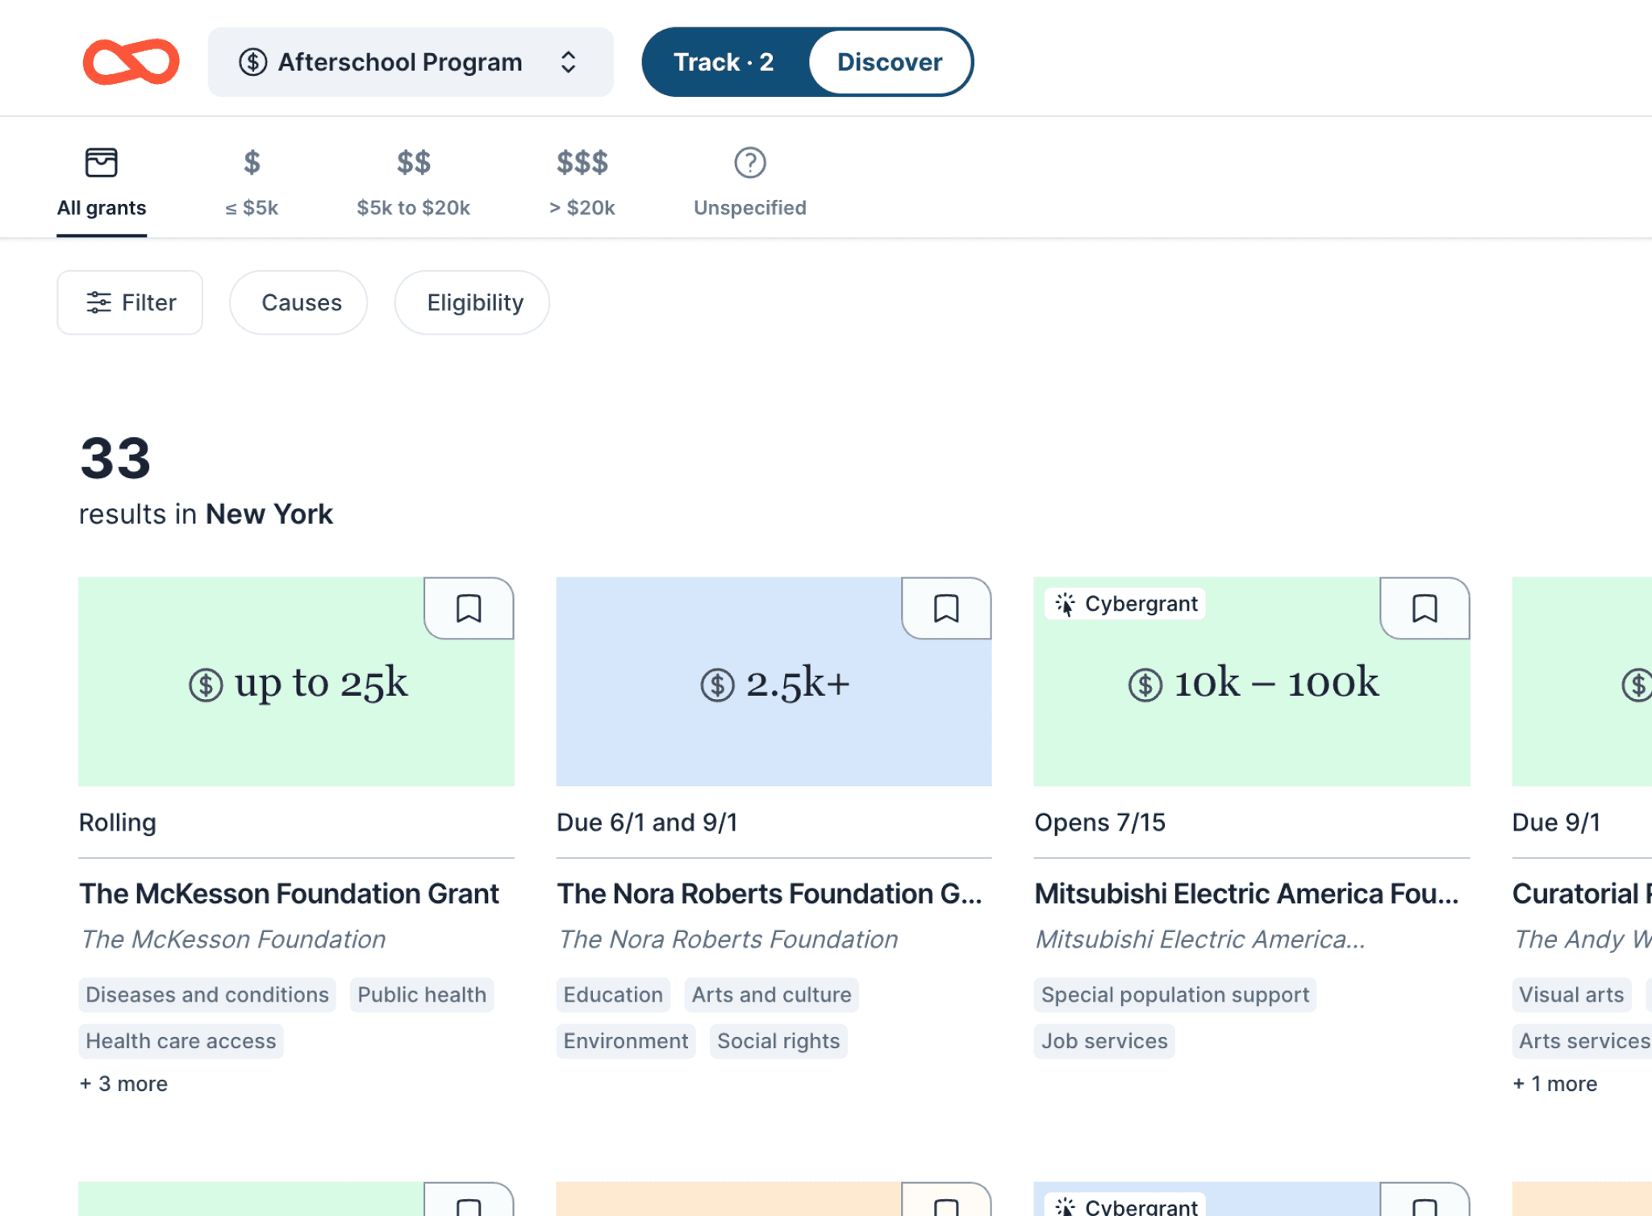Switch to the Track tab

click(x=724, y=62)
